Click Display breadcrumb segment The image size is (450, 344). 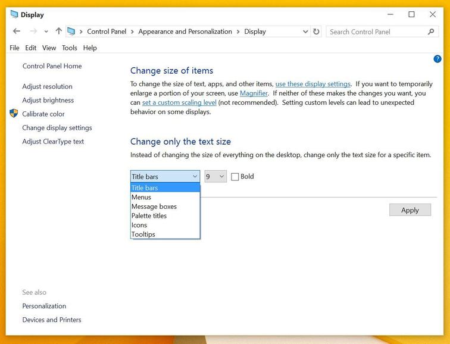click(255, 32)
